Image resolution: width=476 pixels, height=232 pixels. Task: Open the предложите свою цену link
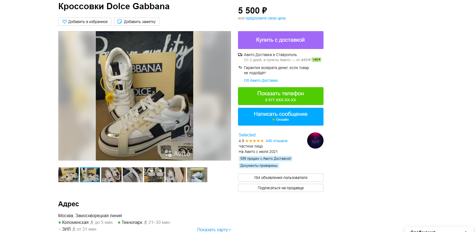point(265,18)
